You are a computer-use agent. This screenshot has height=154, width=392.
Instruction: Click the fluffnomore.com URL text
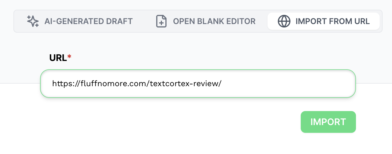pyautogui.click(x=137, y=84)
